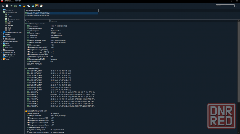Click the DRAM Stepping row
The image size is (240, 134).
[61, 61]
